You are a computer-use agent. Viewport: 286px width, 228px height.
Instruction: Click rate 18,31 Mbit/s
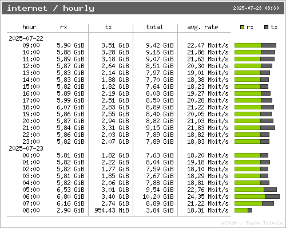coord(208,210)
